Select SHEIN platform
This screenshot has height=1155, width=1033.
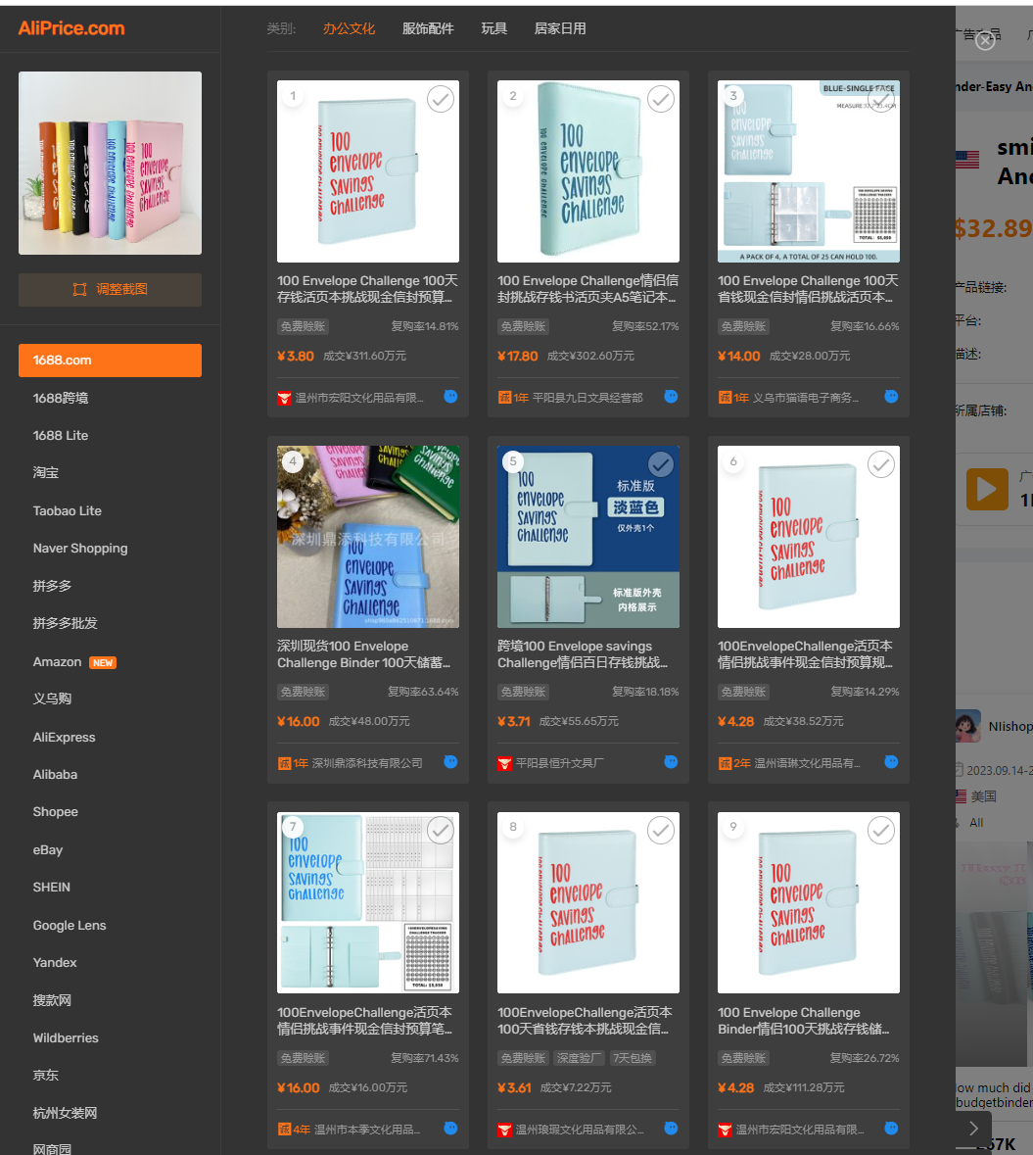[x=52, y=887]
